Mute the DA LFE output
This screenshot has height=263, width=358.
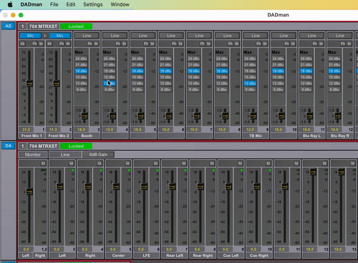pos(156,163)
